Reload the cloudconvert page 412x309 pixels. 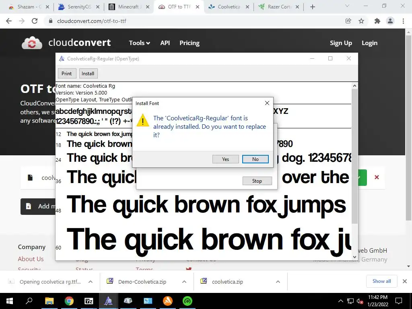(35, 21)
